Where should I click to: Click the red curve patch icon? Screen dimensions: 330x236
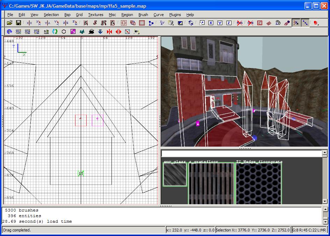pyautogui.click(x=260, y=23)
